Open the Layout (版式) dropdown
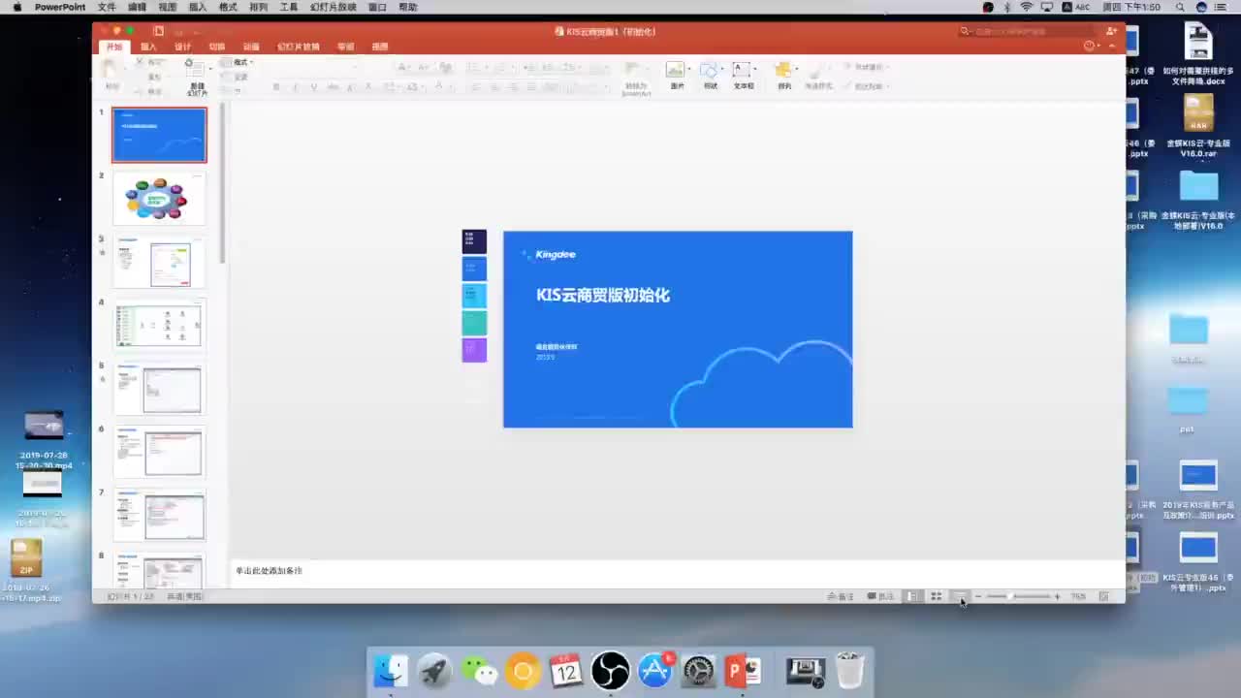The height and width of the screenshot is (698, 1241). point(237,62)
